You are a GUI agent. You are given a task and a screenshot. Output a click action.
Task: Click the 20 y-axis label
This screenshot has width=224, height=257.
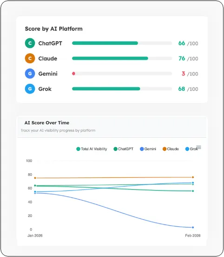tap(30, 216)
